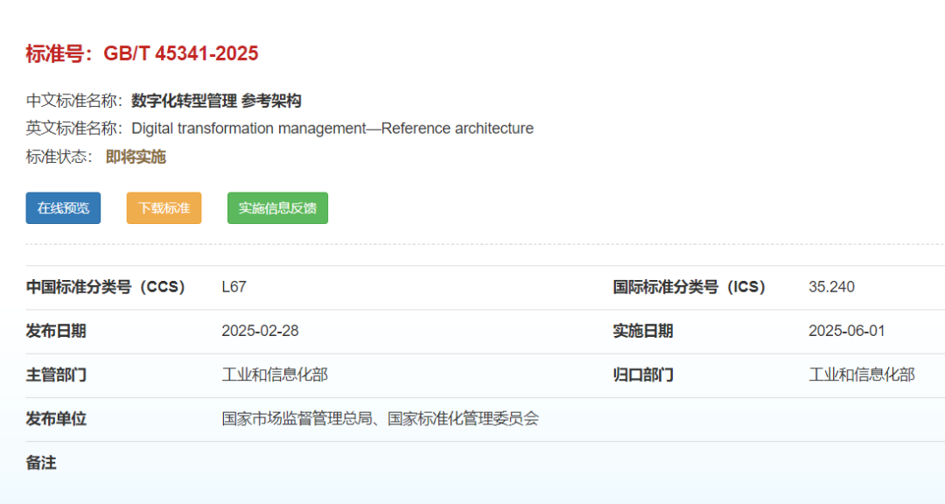Click the 发布日期 label
The height and width of the screenshot is (504, 945).
[56, 331]
